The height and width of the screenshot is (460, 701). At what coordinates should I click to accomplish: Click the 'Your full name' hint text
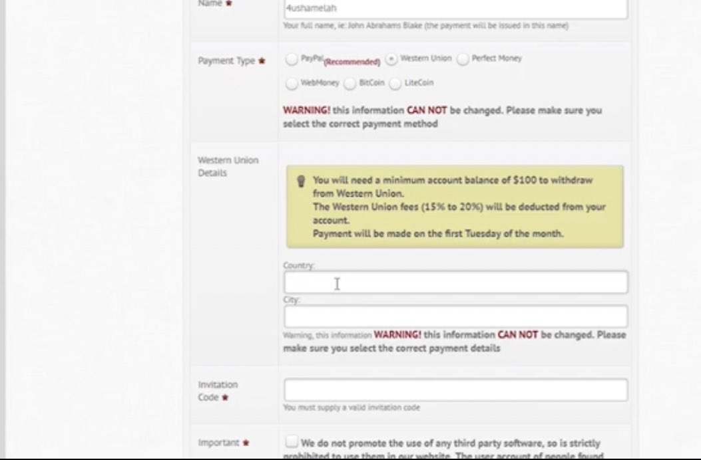(x=425, y=25)
